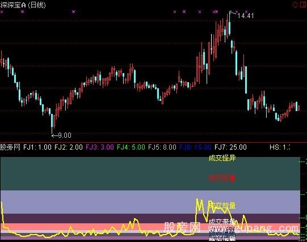The image size is (307, 242).
Task: Click the HS turnover value label
Action: coord(279,147)
